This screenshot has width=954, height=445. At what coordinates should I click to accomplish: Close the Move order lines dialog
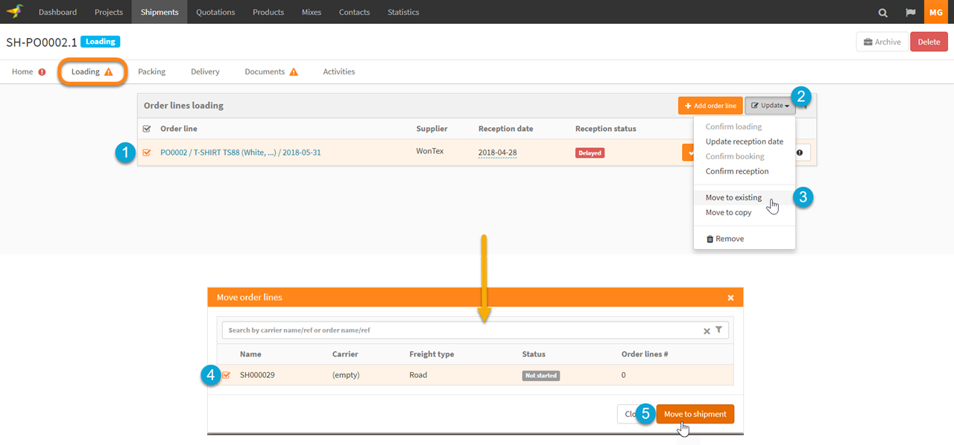coord(730,298)
